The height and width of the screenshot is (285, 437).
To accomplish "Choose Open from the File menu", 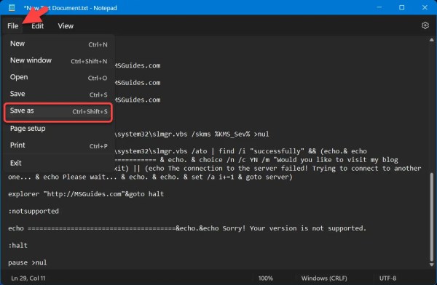I will [x=58, y=77].
